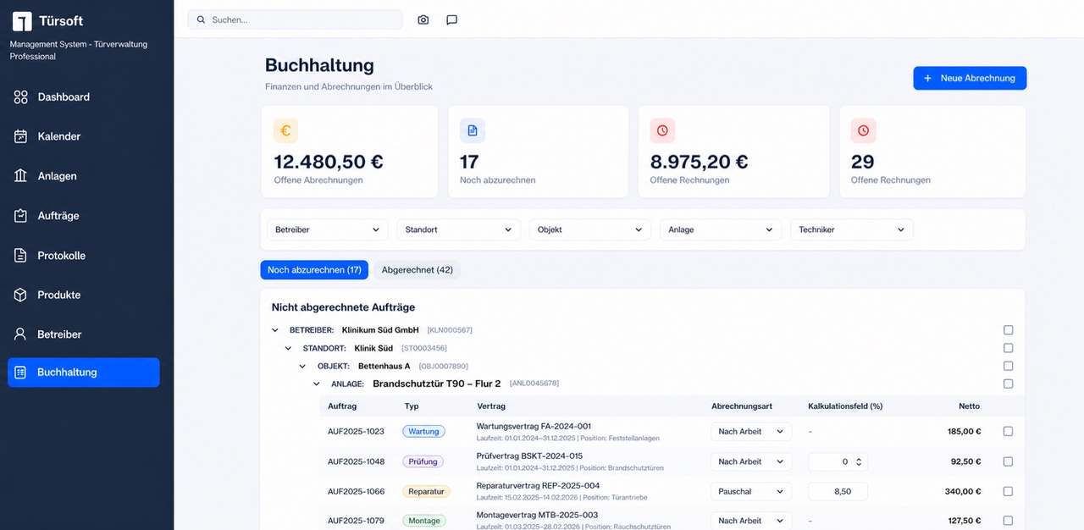The width and height of the screenshot is (1084, 530).
Task: Open the Standort filter dropdown
Action: point(458,229)
